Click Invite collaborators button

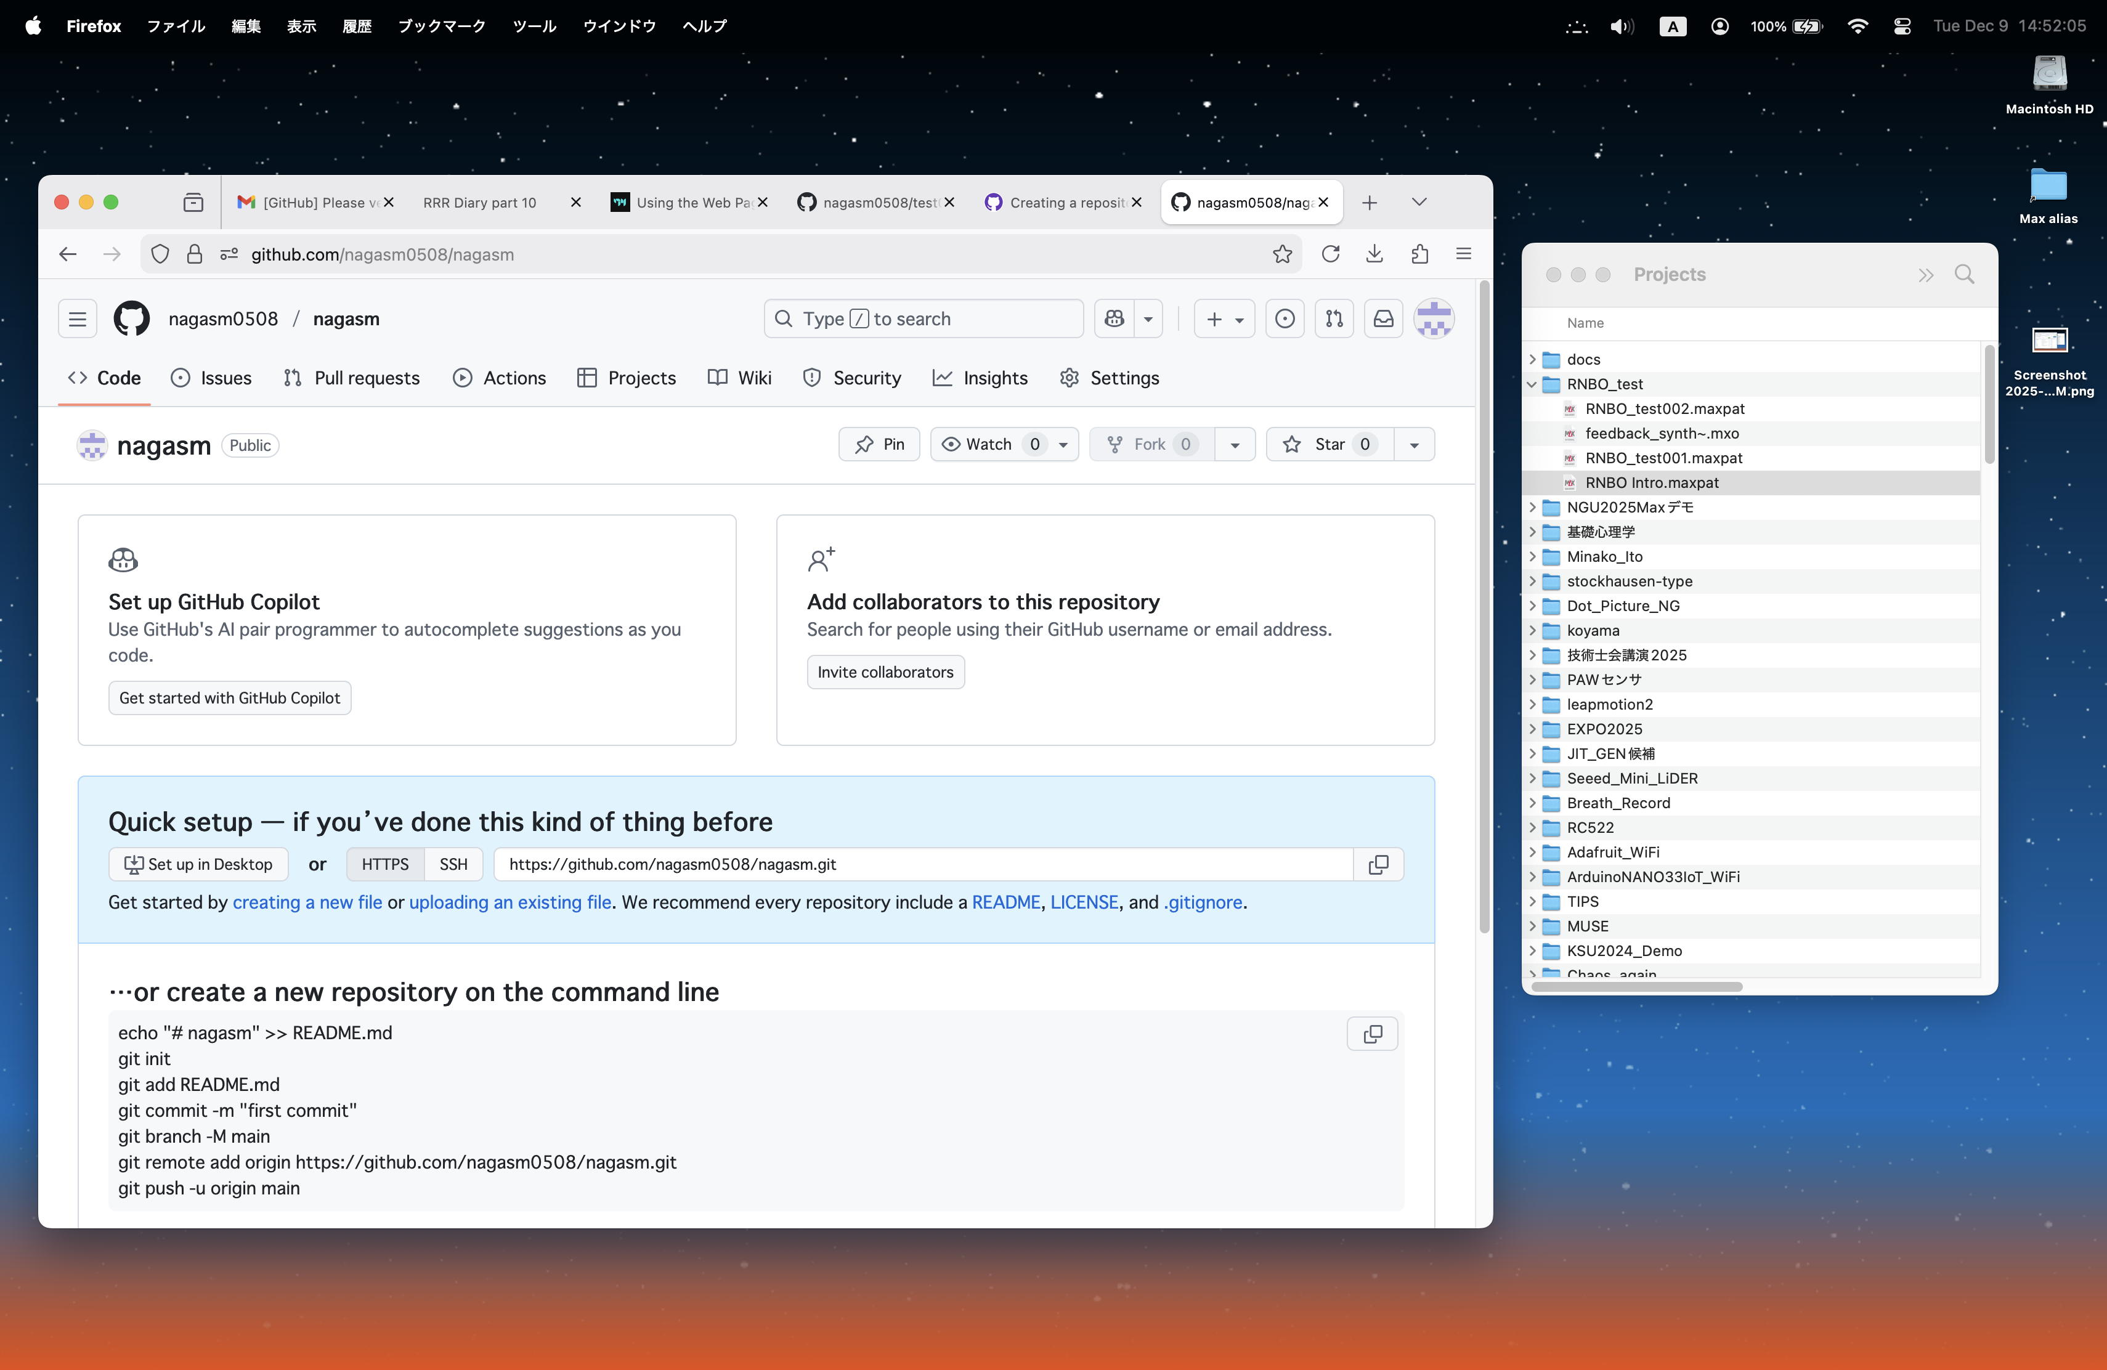click(885, 673)
